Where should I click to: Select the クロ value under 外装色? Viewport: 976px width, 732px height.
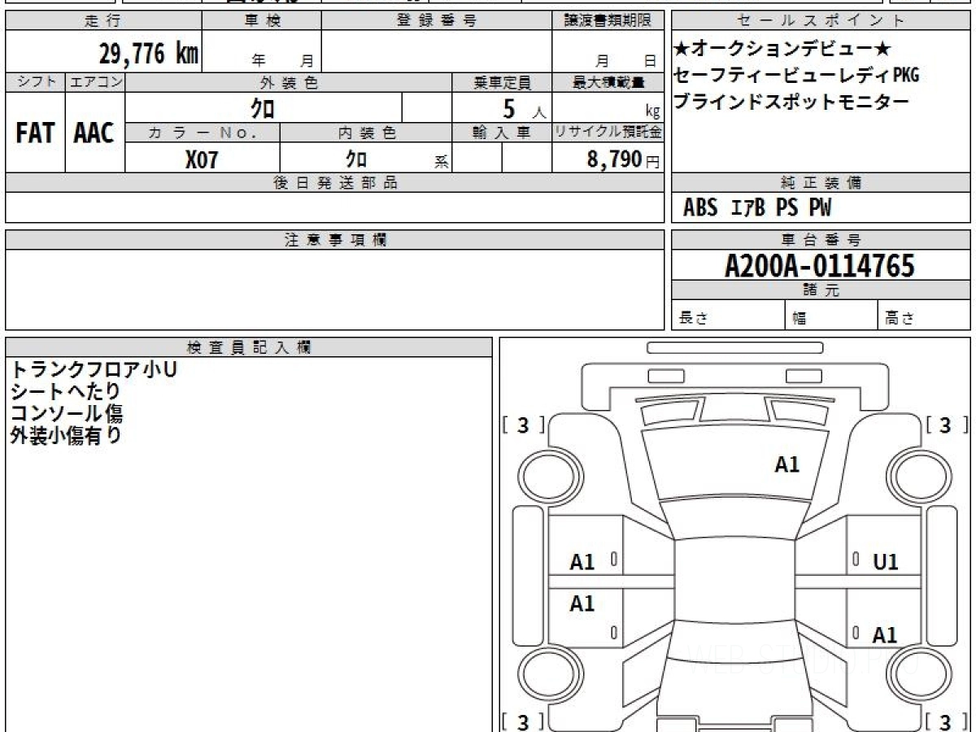click(263, 107)
